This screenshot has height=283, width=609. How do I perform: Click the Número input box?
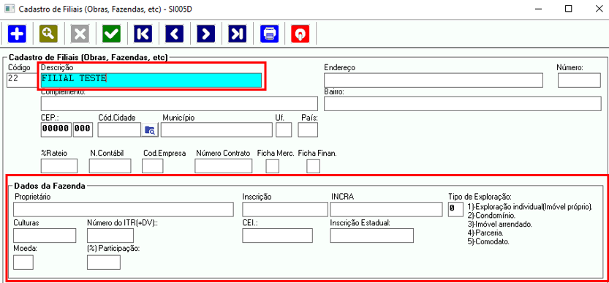click(x=579, y=80)
